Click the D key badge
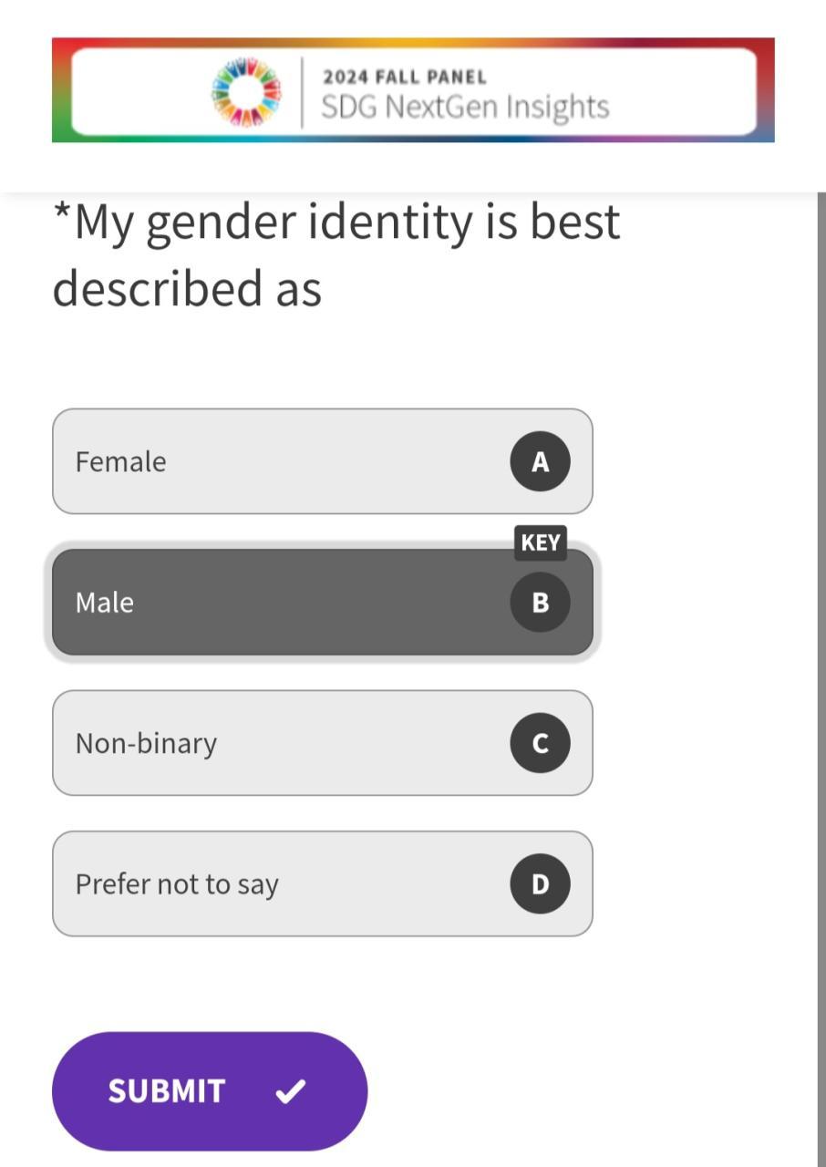Viewport: 826px width, 1167px height. [540, 883]
